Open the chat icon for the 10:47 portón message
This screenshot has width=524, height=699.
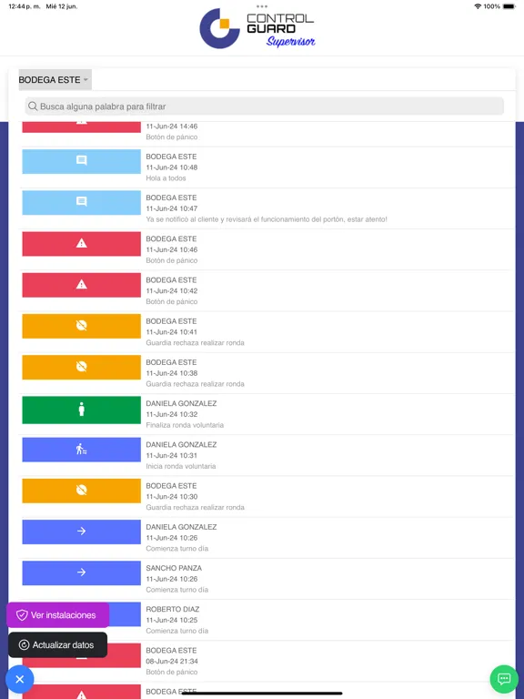[82, 202]
